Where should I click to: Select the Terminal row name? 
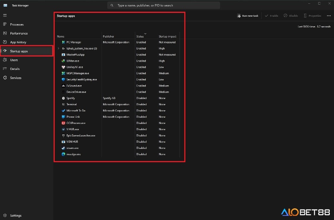pos(71,104)
